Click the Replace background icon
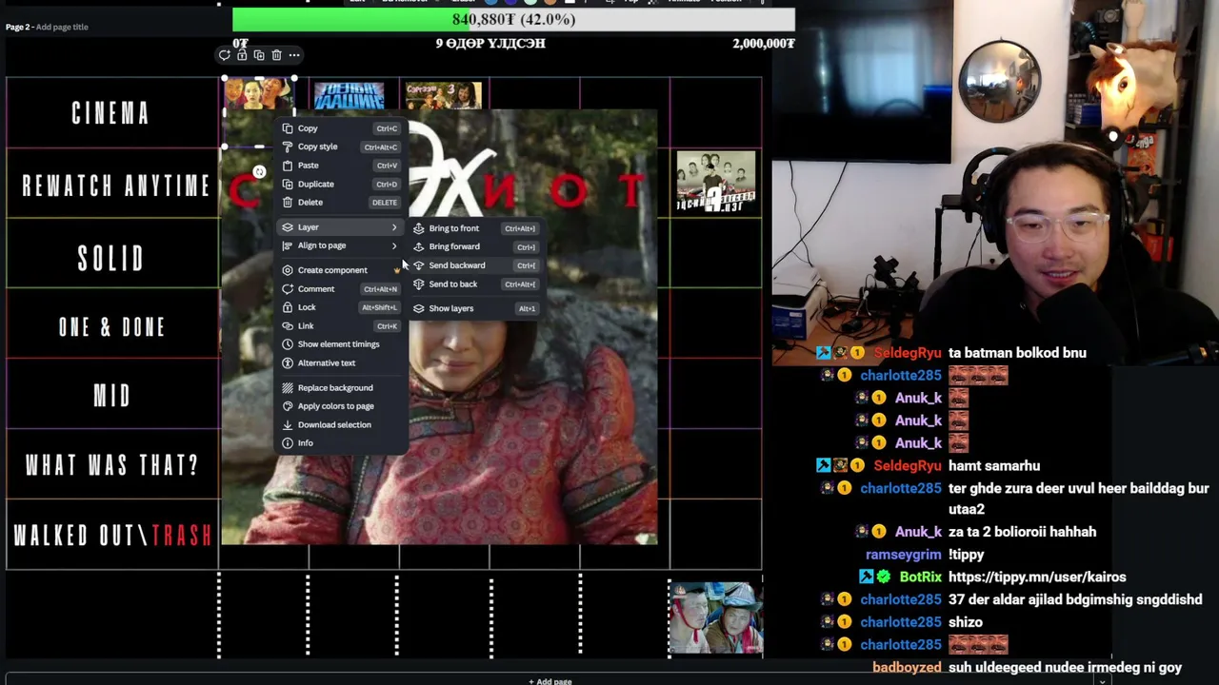Image resolution: width=1219 pixels, height=685 pixels. 288,388
